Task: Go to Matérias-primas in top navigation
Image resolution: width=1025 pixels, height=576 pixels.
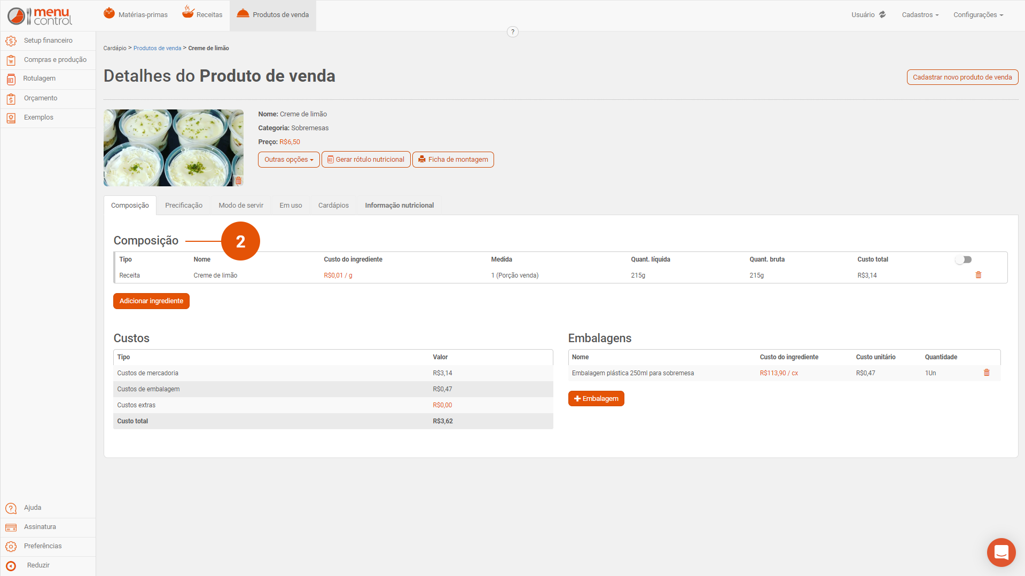Action: coord(136,15)
